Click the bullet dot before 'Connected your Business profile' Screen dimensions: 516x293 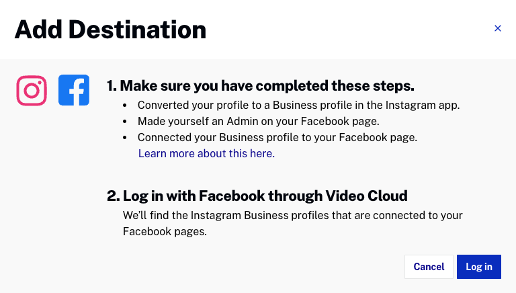point(124,138)
